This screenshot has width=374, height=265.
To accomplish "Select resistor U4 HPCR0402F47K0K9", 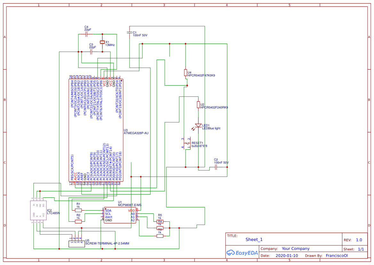I will click(x=186, y=72).
